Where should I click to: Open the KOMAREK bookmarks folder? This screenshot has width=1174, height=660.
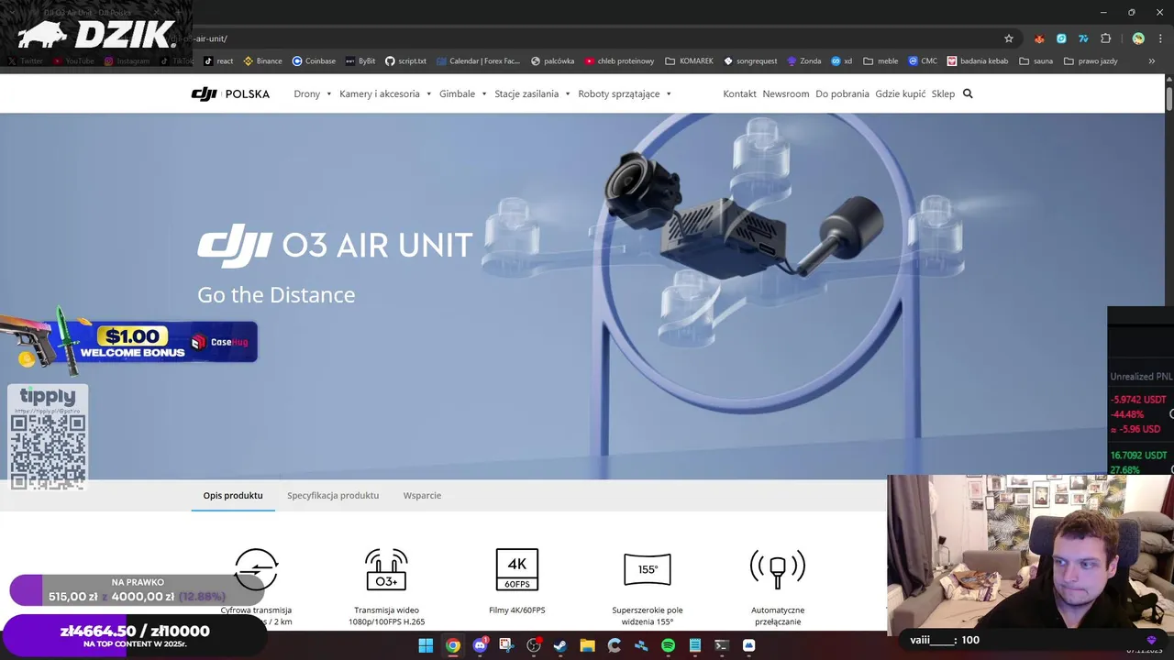click(689, 61)
